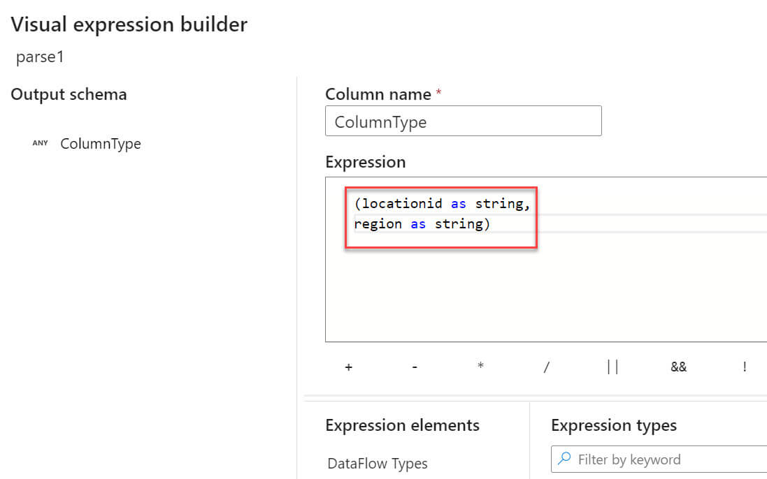Viewport: 767px width, 479px height.
Task: Click the Expression types heading
Action: click(613, 425)
